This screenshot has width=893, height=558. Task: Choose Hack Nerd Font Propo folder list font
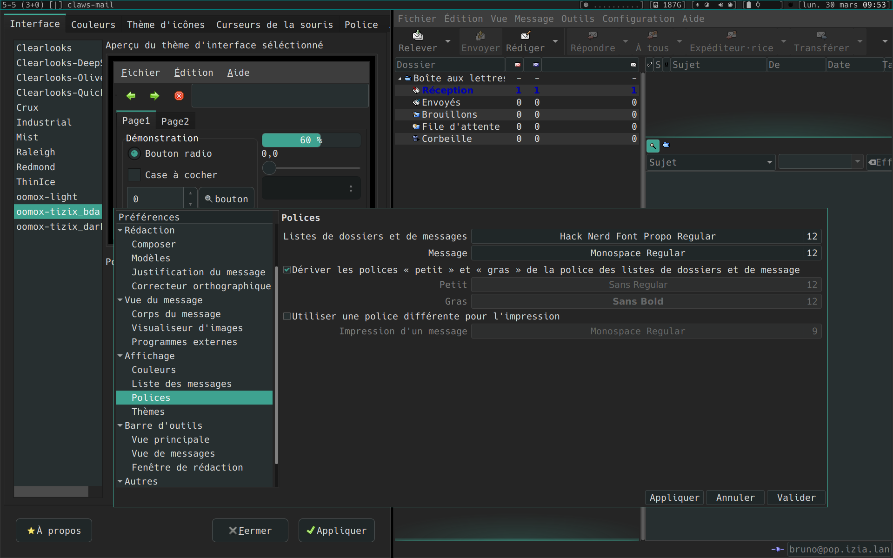637,236
